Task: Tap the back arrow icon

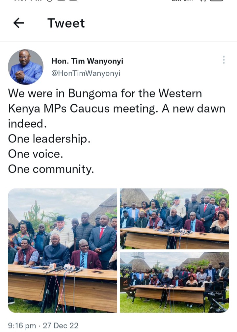Action: tap(18, 23)
